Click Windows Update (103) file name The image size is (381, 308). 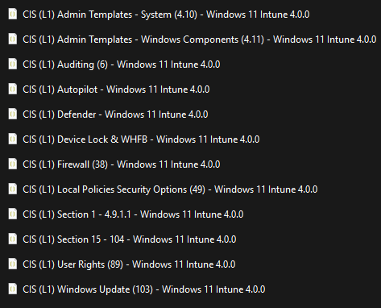tap(144, 289)
